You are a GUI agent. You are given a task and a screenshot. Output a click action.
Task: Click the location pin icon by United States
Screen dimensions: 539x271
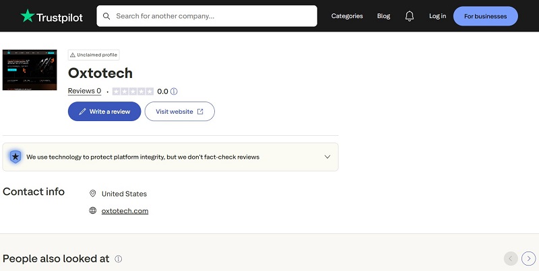click(x=93, y=194)
